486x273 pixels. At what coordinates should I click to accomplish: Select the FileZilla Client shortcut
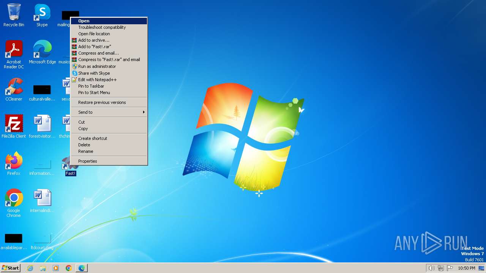[x=14, y=127]
